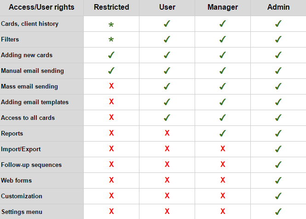The image size is (306, 219).
Task: Click the Manual email sending row label
Action: click(32, 71)
